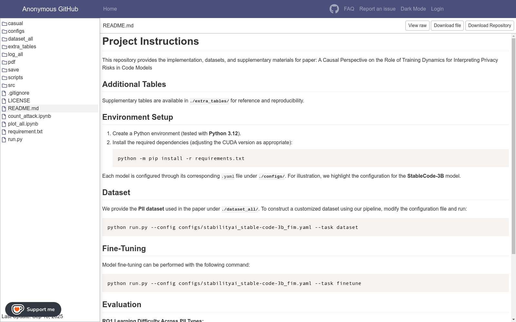The image size is (516, 322).
Task: Click the Support me heart cup icon
Action: point(18,309)
